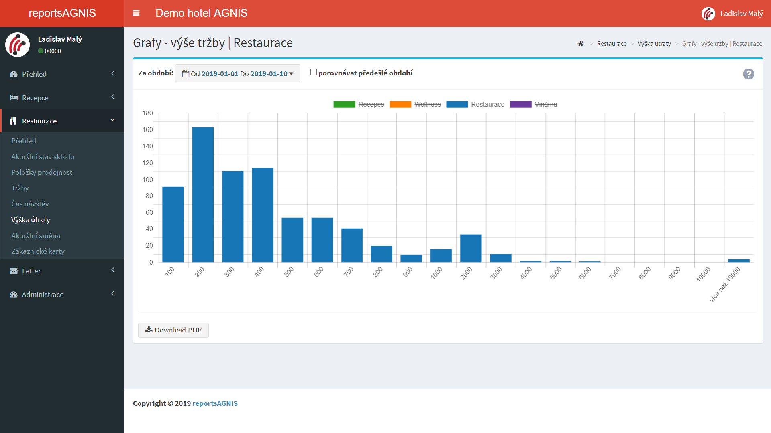Click the user avatar in top header
The height and width of the screenshot is (433, 771).
tap(708, 14)
